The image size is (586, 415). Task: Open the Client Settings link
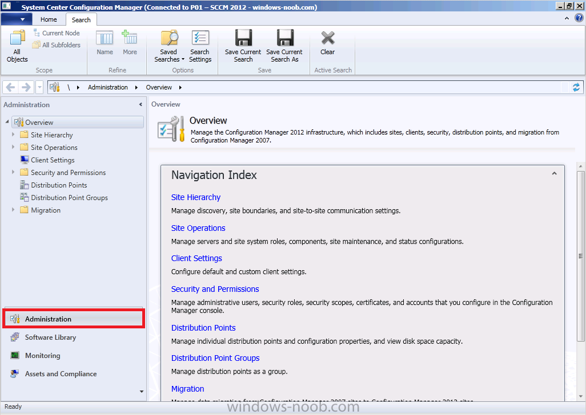[196, 258]
